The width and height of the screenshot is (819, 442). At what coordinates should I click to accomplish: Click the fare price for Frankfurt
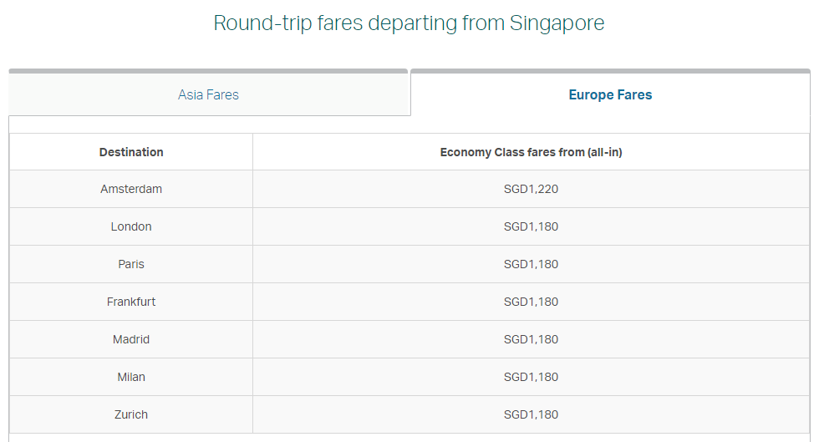pyautogui.click(x=531, y=302)
